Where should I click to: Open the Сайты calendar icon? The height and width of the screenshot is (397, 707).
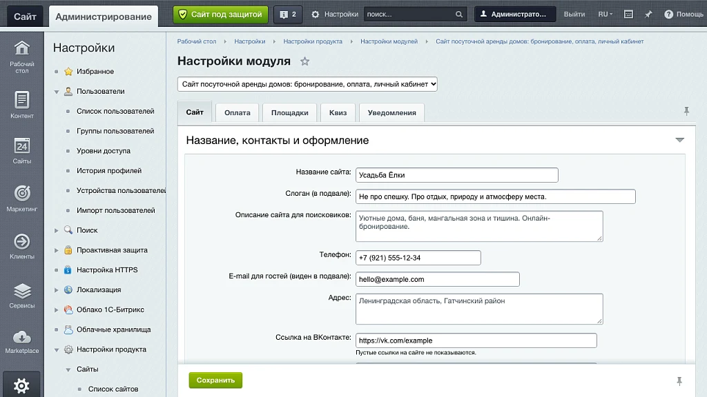tap(21, 150)
